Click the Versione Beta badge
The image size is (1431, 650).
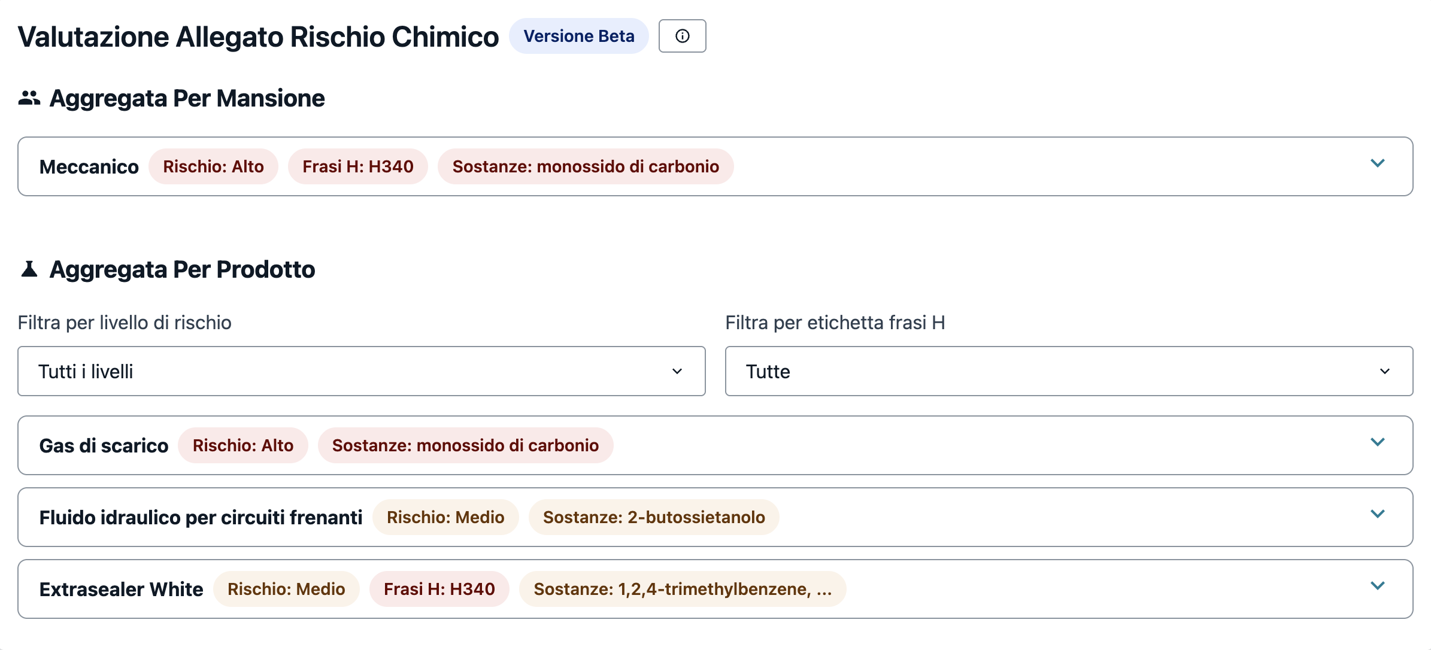tap(579, 36)
